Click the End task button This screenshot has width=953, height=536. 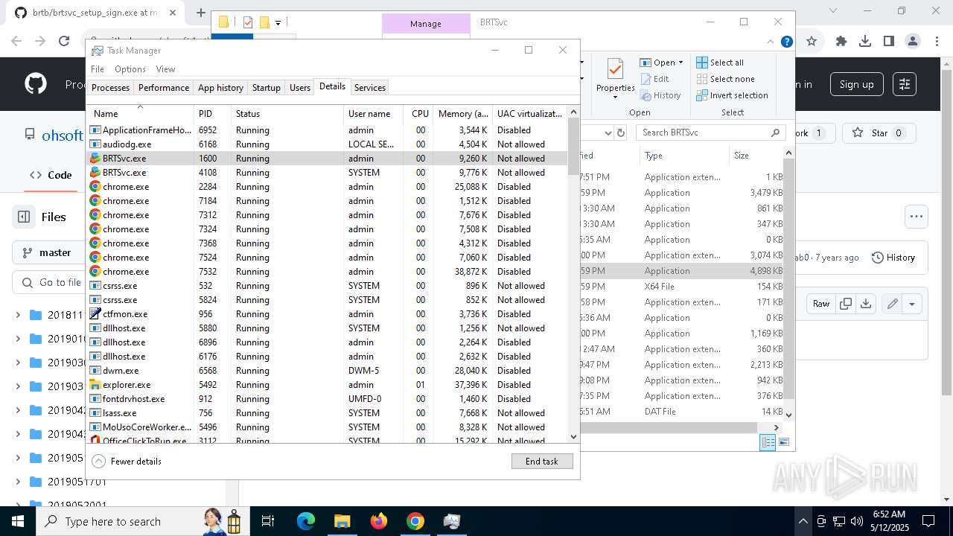[x=542, y=461]
